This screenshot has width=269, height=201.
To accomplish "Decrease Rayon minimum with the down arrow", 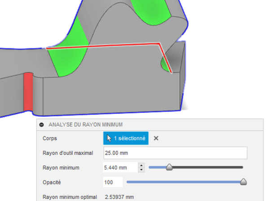I will 142,170.
